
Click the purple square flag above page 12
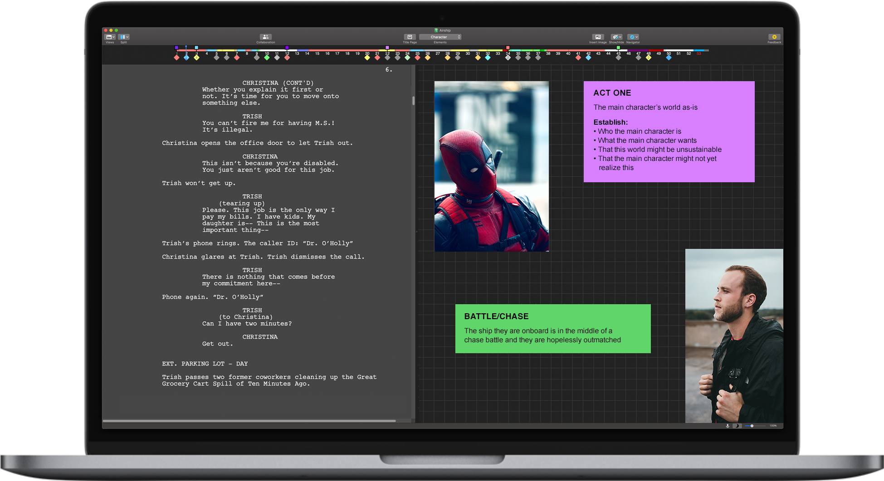click(x=287, y=48)
